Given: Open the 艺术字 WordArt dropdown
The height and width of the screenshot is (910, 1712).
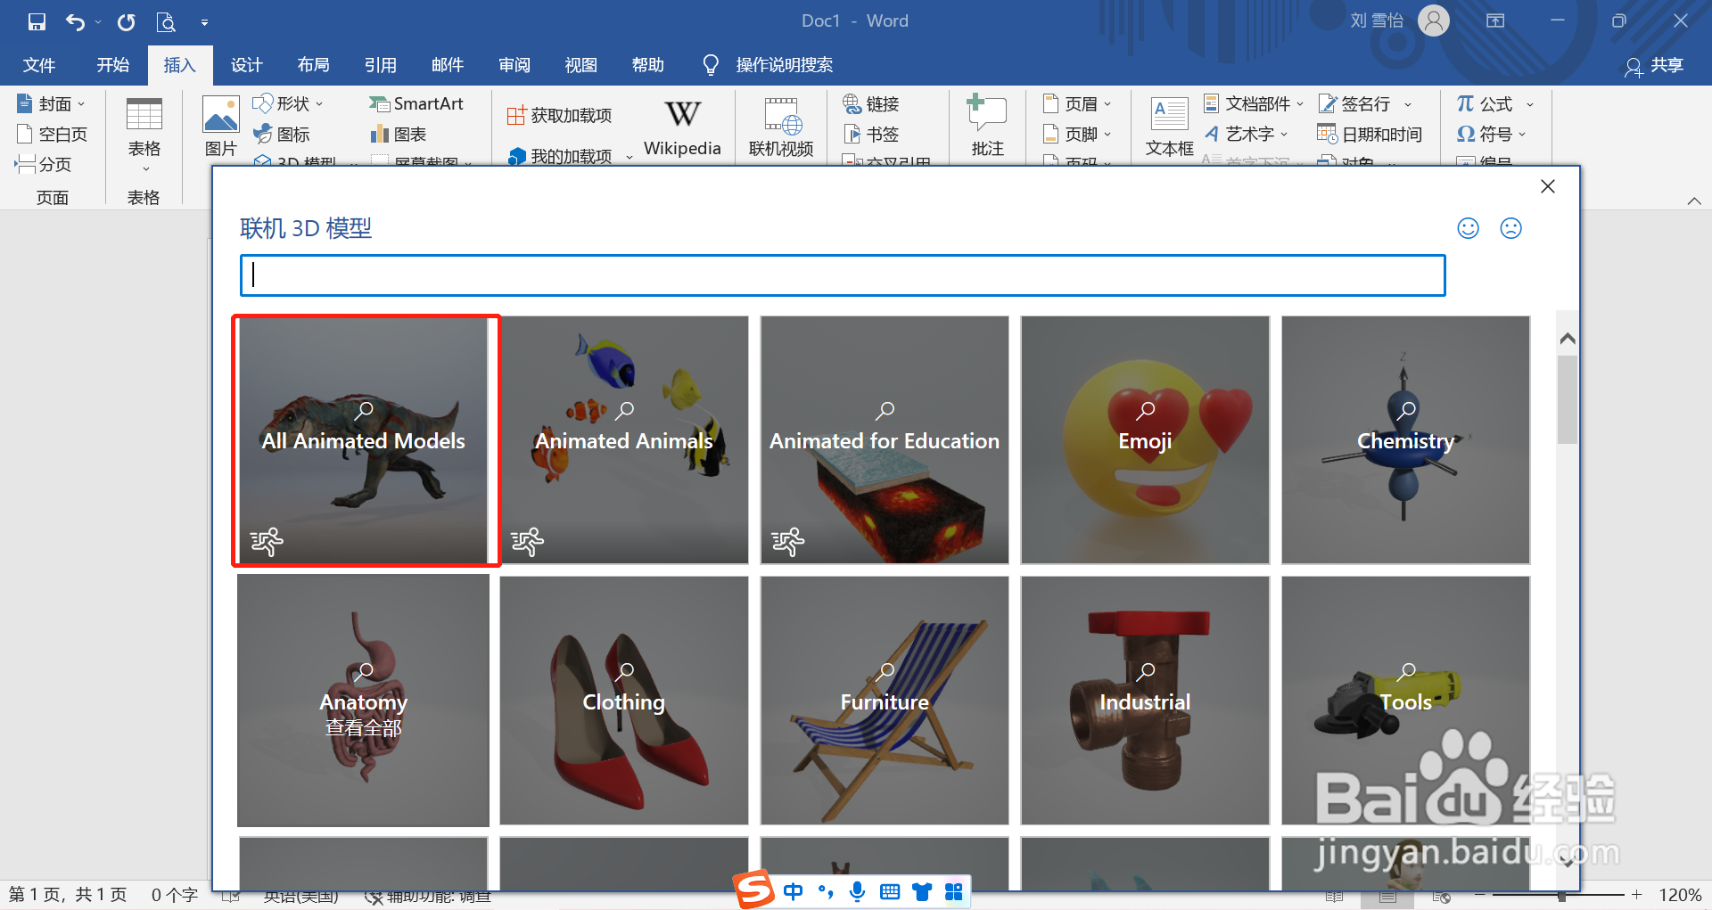Looking at the screenshot, I should [1247, 135].
